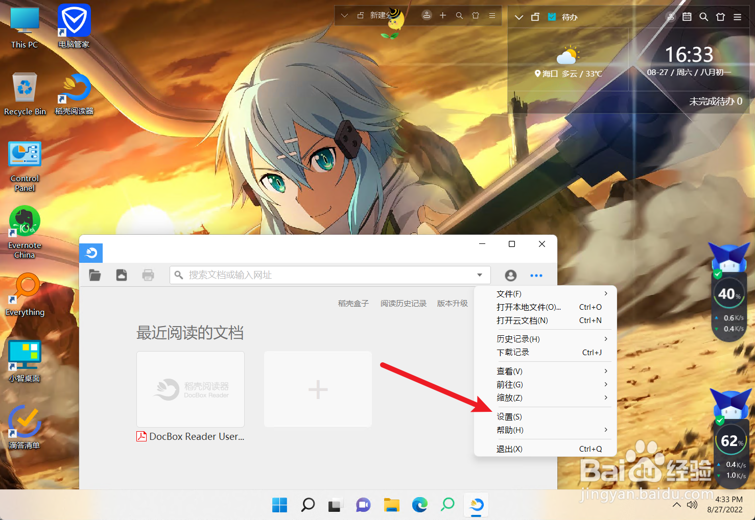Expand the address bar dropdown arrow

point(480,275)
